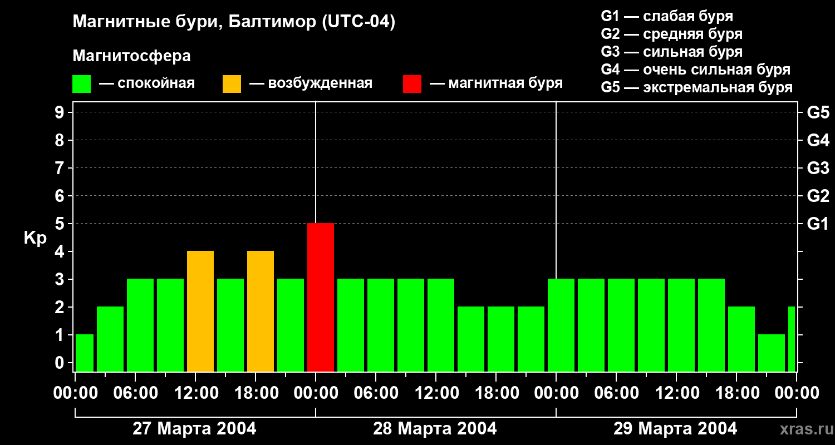Viewport: 835px width, 445px height.
Task: Click the orange bar at 12:00 on 27 March
Action: (x=200, y=311)
